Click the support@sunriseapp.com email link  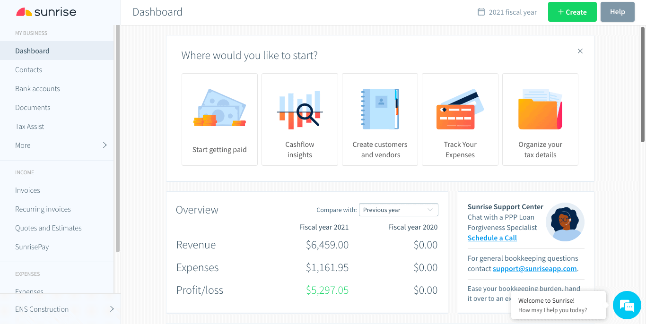(x=535, y=269)
